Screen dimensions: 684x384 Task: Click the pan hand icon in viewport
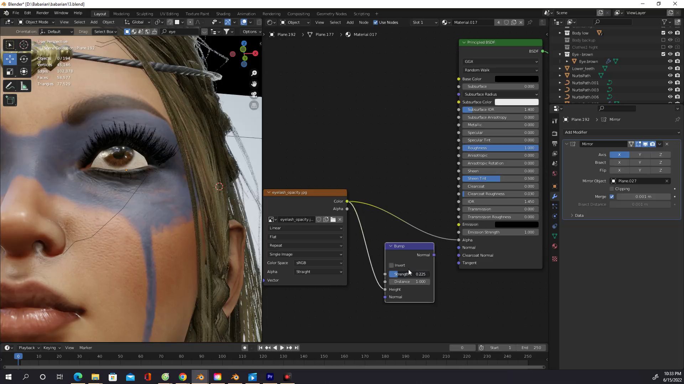click(x=254, y=84)
